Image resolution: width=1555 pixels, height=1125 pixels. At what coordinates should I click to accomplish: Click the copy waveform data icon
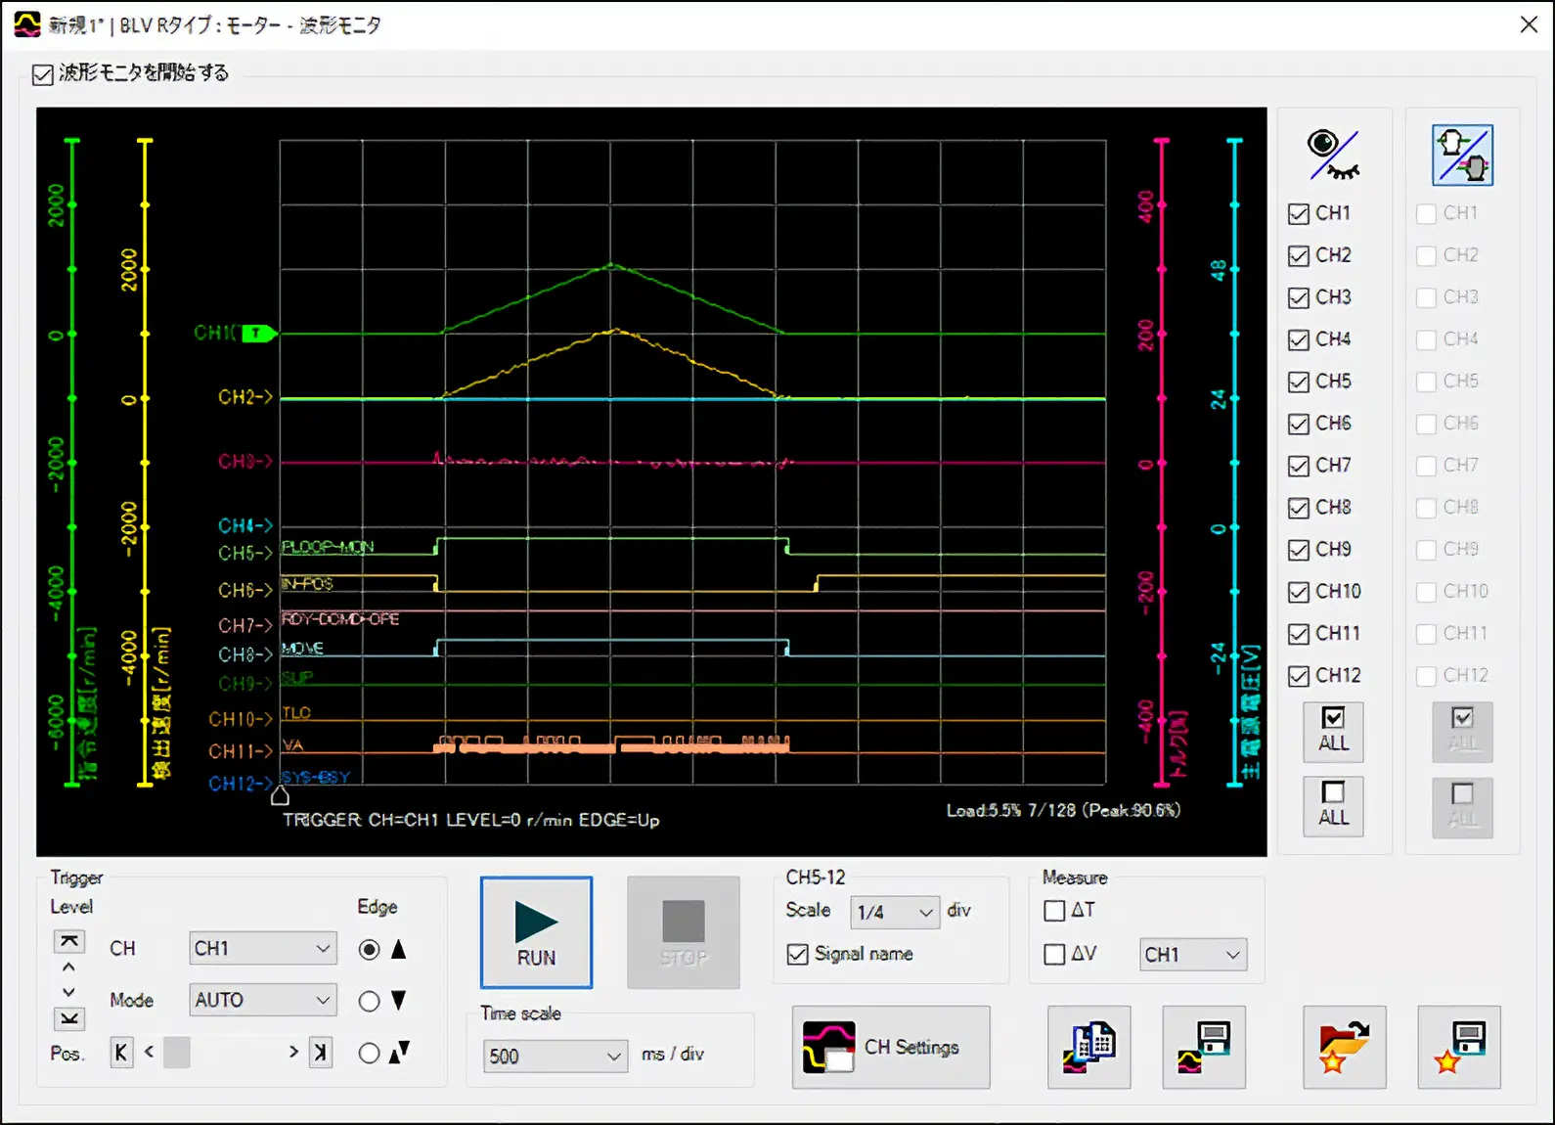[x=1088, y=1047]
